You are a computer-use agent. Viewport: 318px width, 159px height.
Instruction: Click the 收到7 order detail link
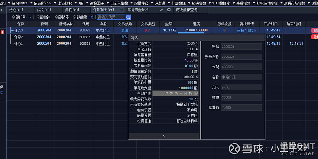click(252, 31)
